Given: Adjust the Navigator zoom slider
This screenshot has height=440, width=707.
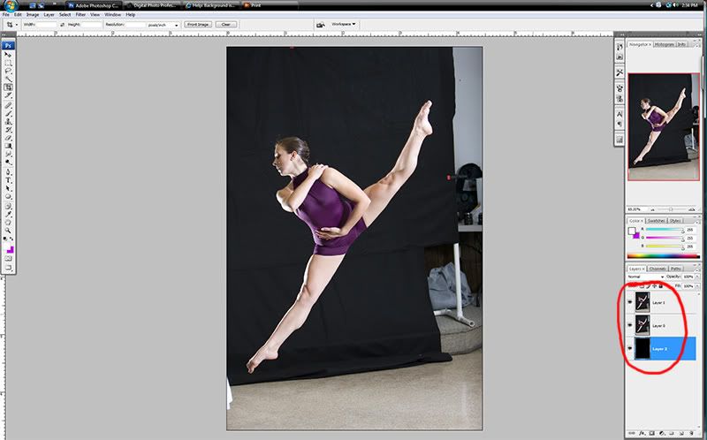Looking at the screenshot, I should point(671,209).
